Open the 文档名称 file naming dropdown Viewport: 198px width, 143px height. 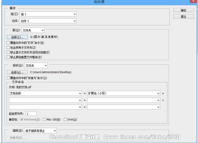(45, 93)
